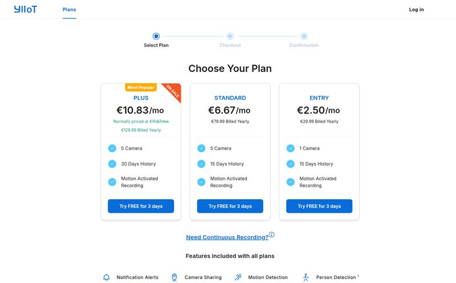This screenshot has height=283, width=456.
Task: Click the Person Detection walking icon
Action: [x=306, y=277]
